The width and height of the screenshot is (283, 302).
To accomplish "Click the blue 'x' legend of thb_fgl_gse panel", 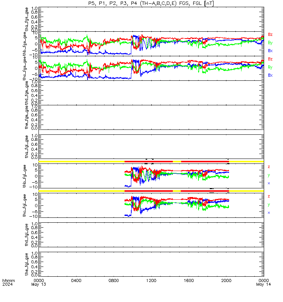I will tap(269, 183).
